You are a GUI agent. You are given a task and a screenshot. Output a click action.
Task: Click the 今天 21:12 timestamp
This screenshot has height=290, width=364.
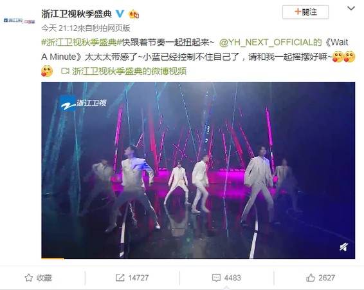click(x=59, y=28)
